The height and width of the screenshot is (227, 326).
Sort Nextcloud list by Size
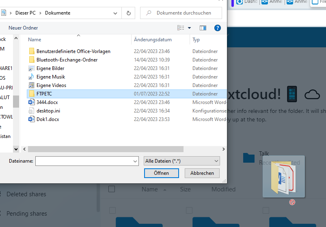186,189
